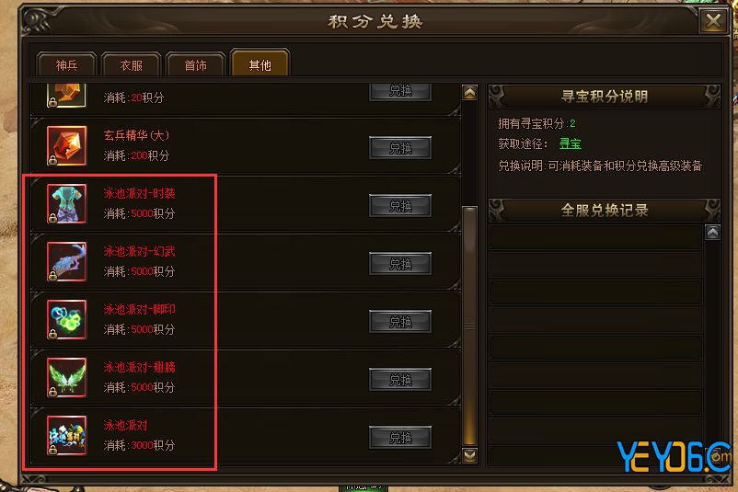Click 兑换 beside 泳池派对-翅膀

pyautogui.click(x=400, y=379)
